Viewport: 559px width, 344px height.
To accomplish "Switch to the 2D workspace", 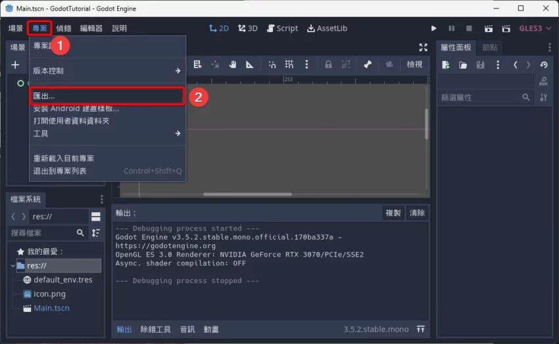I will coord(219,28).
